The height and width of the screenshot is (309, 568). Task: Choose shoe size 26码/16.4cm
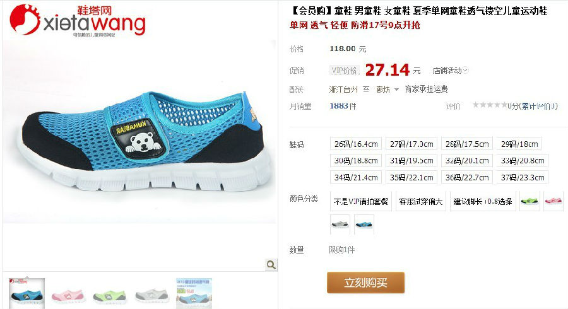click(356, 144)
